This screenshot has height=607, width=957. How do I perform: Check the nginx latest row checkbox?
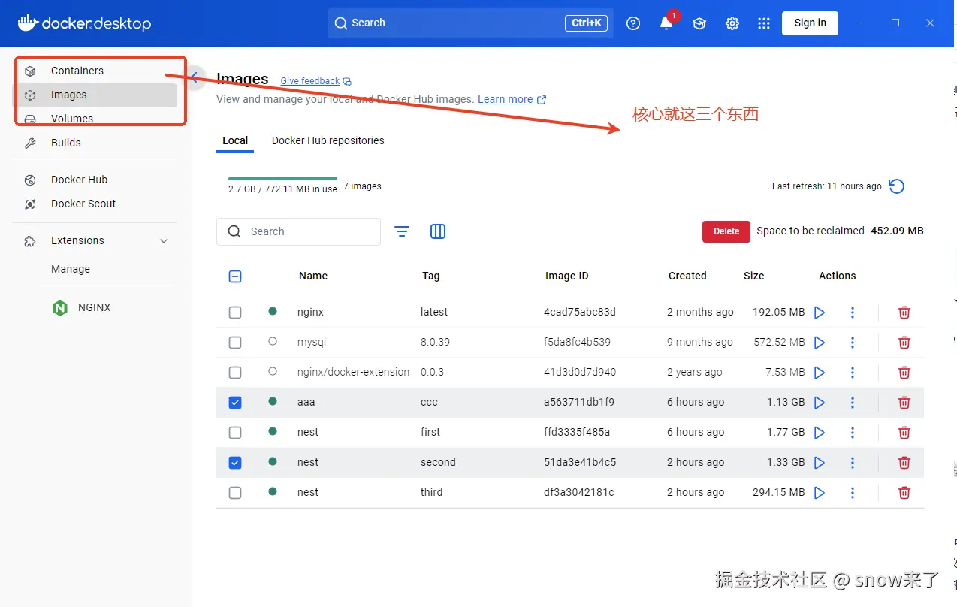(x=235, y=312)
